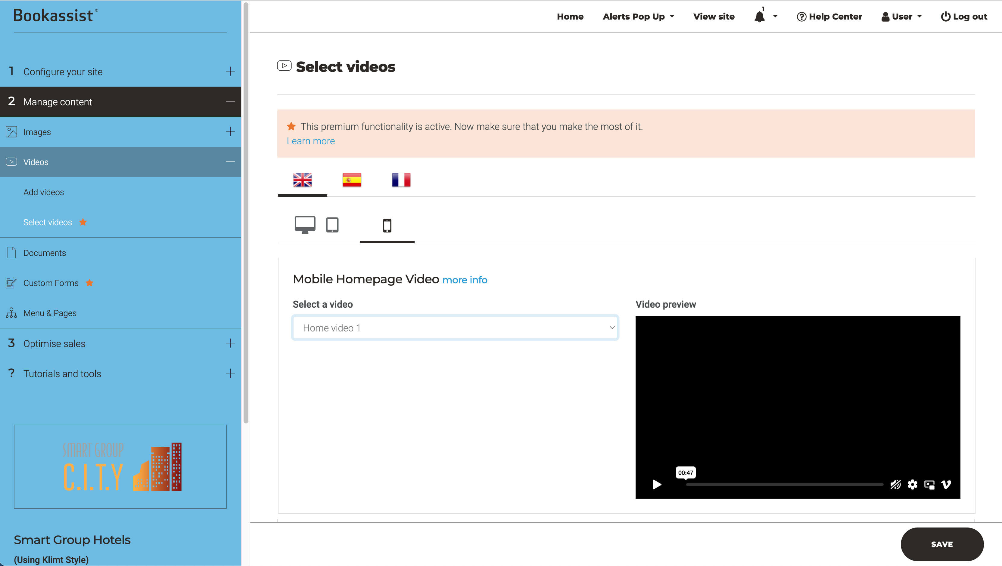This screenshot has height=566, width=1002.
Task: Open Add videos in the sidebar
Action: [44, 192]
